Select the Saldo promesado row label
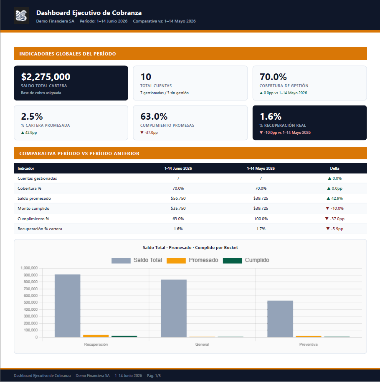The width and height of the screenshot is (380, 382). (34, 199)
